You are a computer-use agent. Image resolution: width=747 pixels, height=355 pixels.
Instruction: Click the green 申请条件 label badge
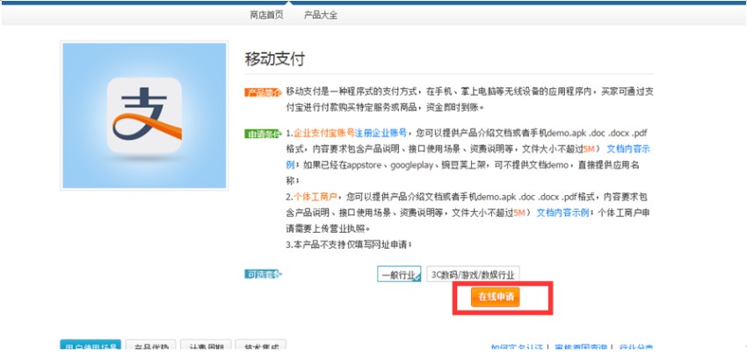pos(264,134)
